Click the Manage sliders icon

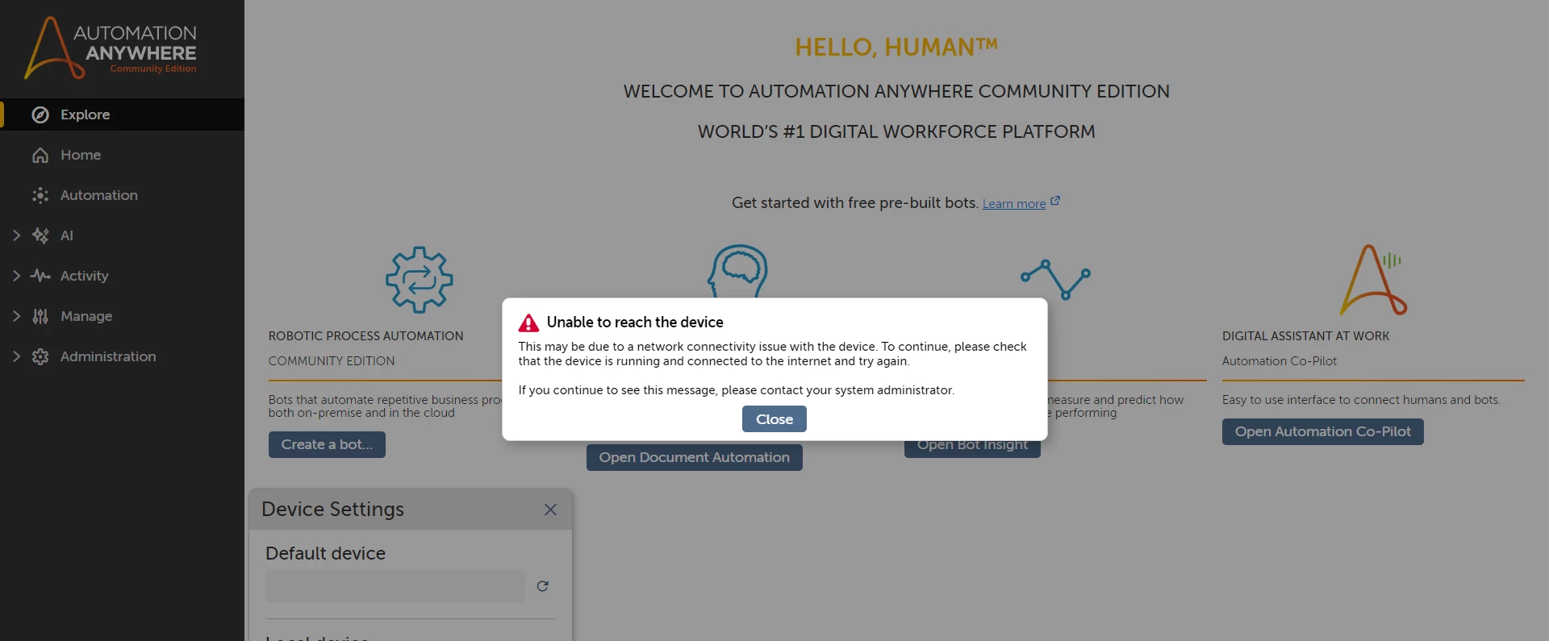coord(40,316)
